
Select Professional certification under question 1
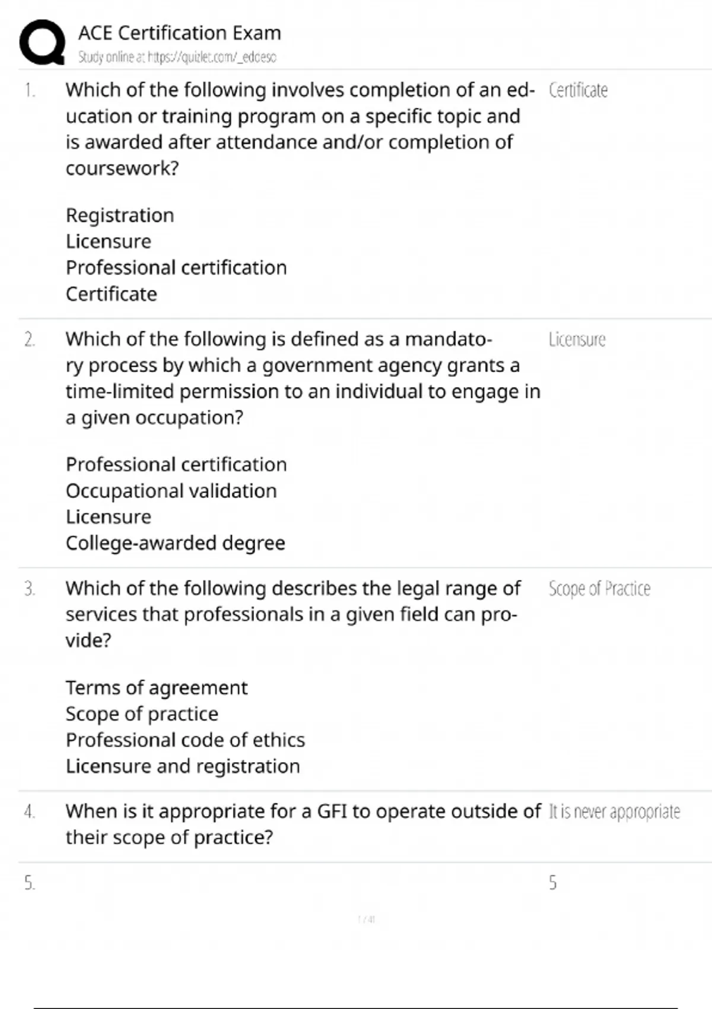176,268
